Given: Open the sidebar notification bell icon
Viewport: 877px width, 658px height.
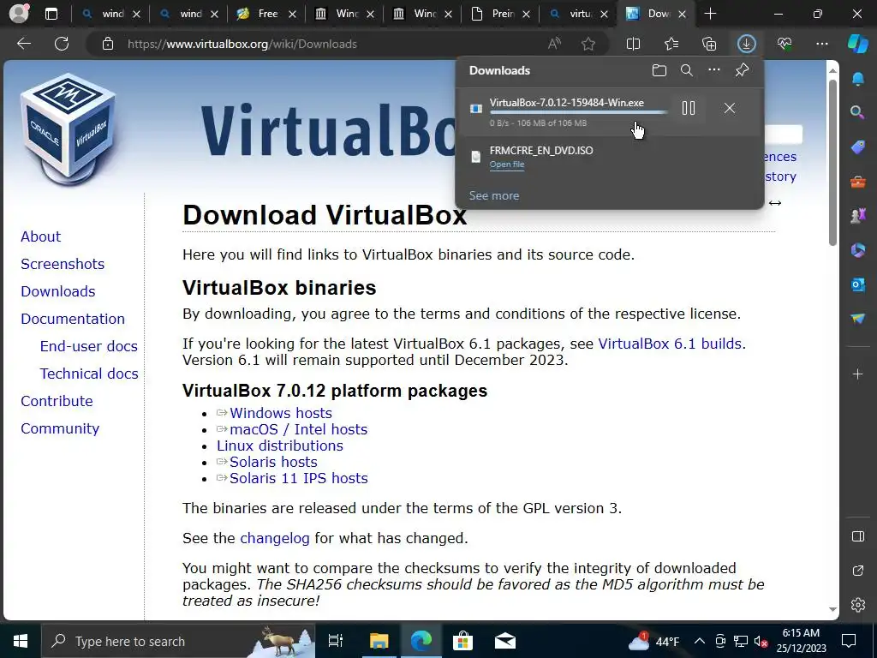Looking at the screenshot, I should tap(858, 79).
